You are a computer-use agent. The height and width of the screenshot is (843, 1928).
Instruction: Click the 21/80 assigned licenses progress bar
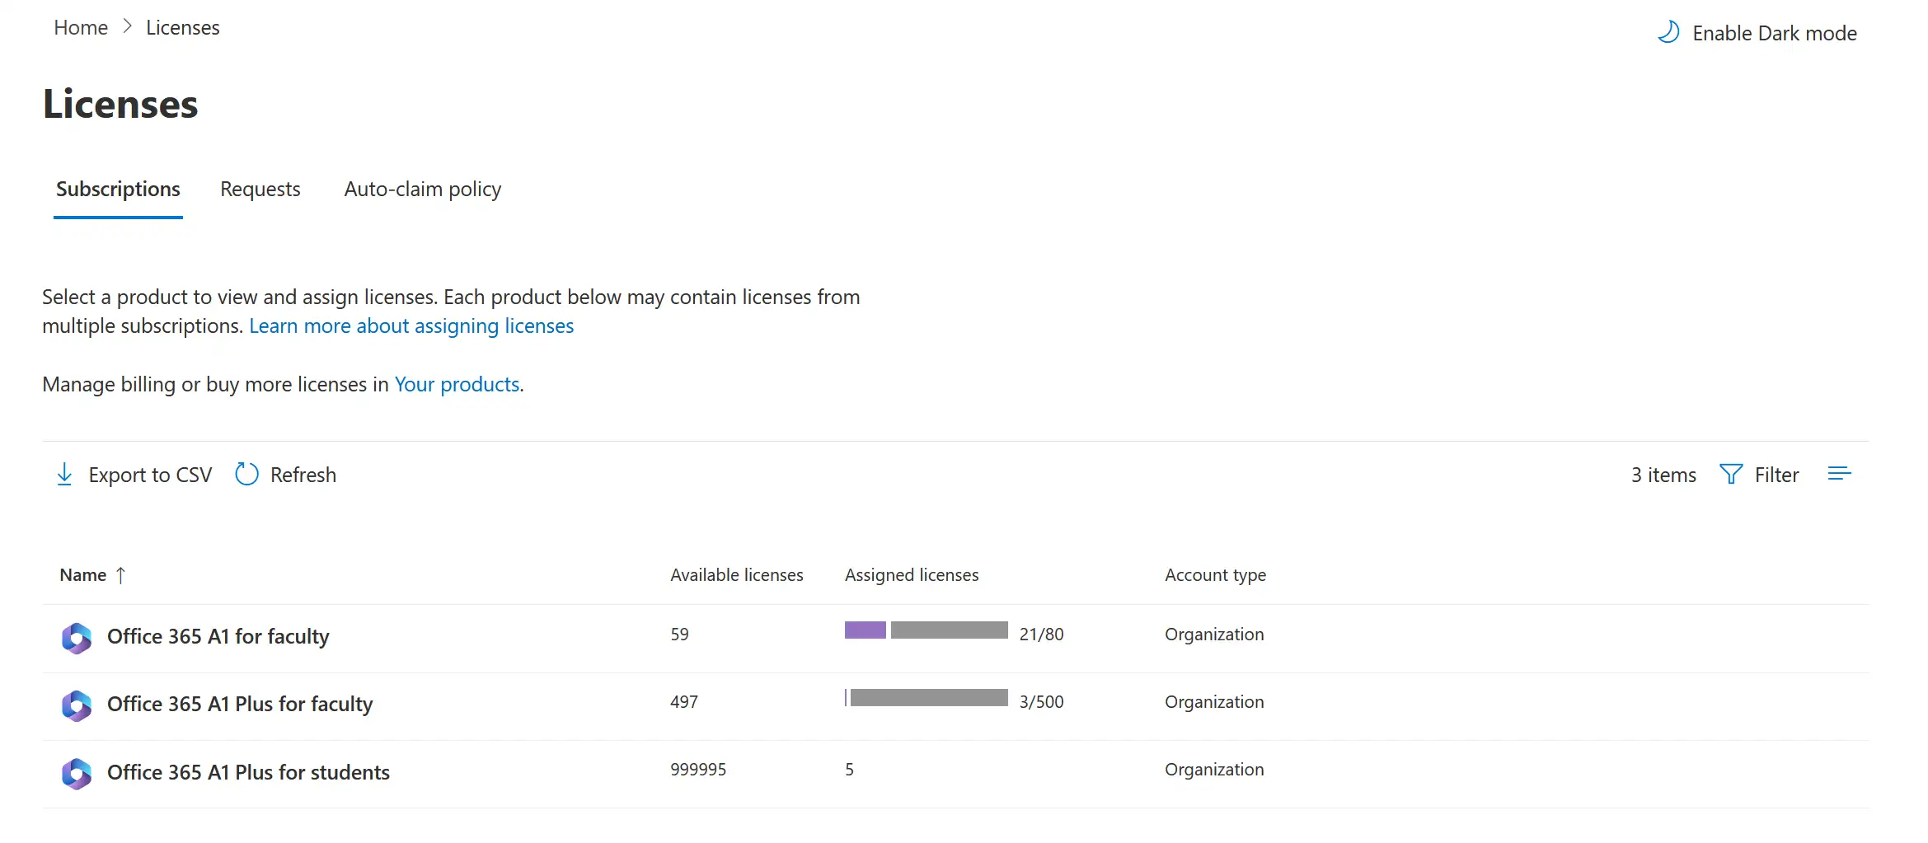tap(926, 630)
